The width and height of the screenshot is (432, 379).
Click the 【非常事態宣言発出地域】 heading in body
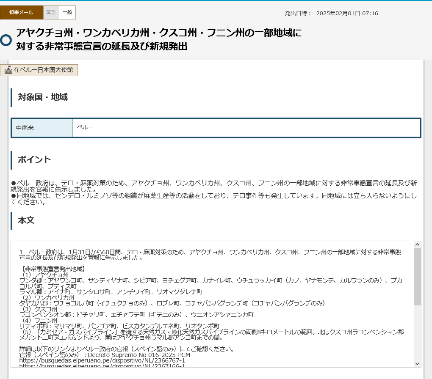point(53,269)
